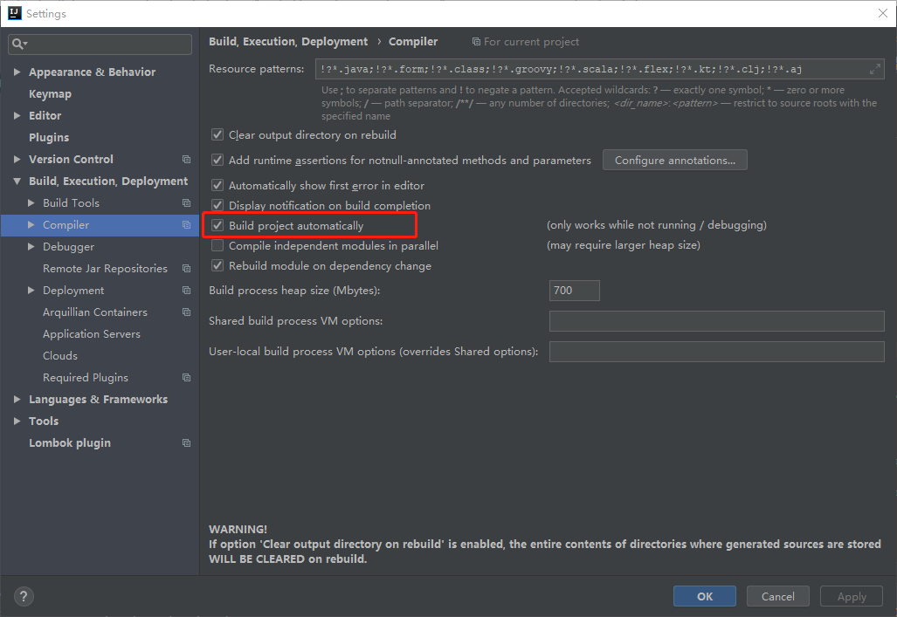Click the search magnifier icon in settings
This screenshot has height=617, width=897.
coord(17,44)
